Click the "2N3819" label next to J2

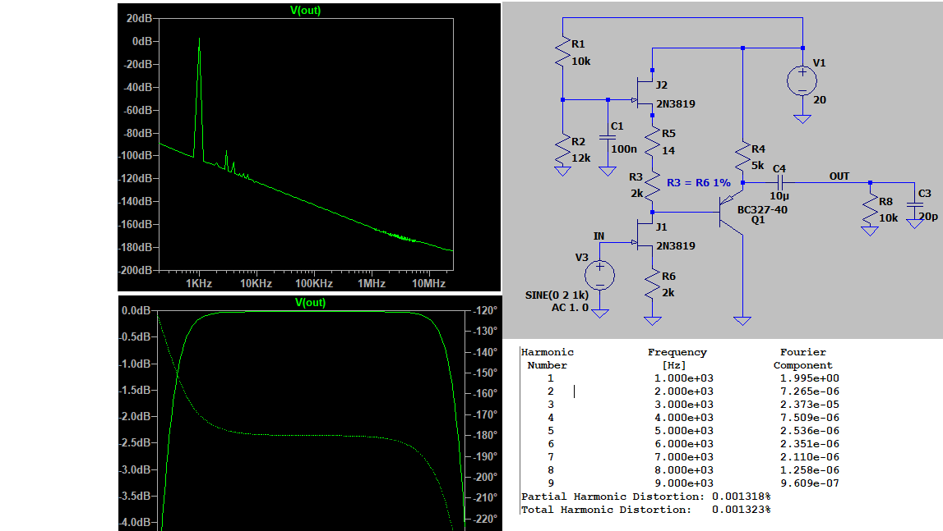tap(675, 104)
